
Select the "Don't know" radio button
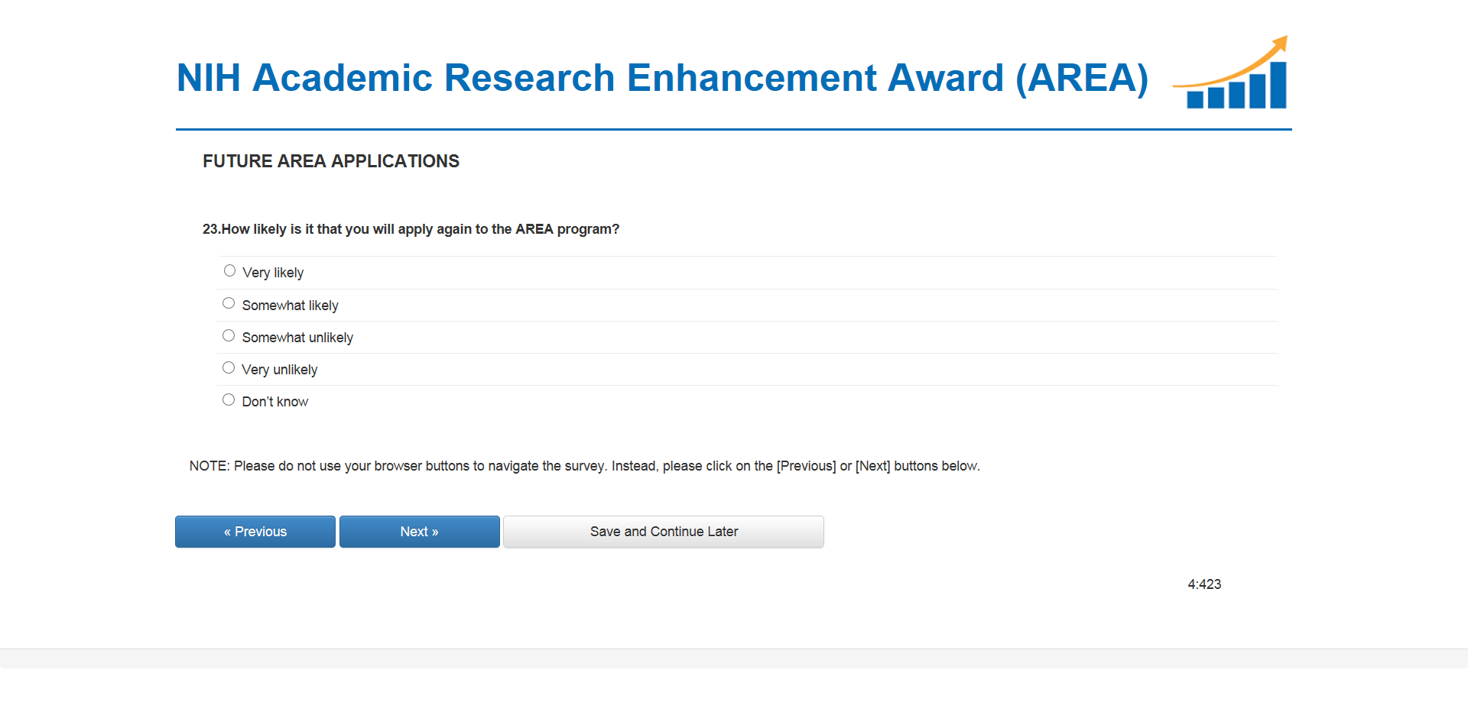[229, 400]
